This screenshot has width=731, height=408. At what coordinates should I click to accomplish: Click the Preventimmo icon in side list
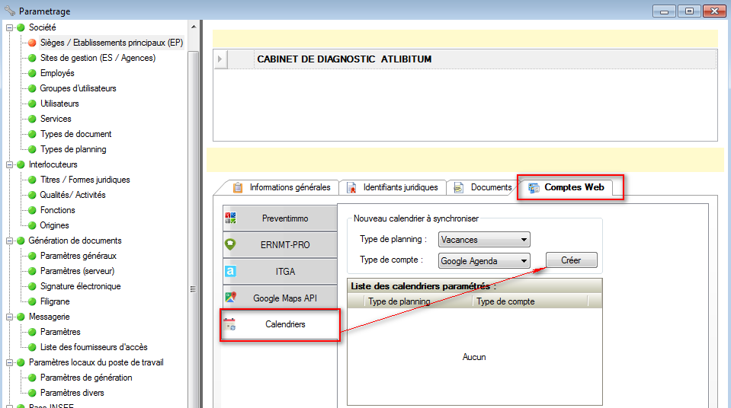pos(230,218)
